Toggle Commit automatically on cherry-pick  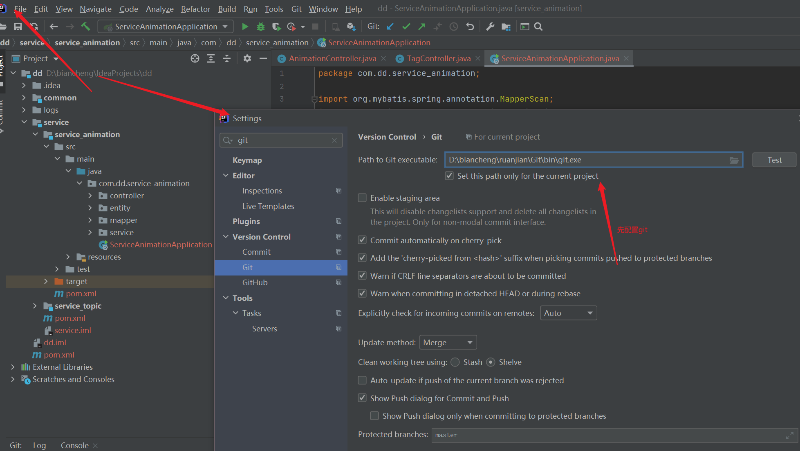point(362,240)
